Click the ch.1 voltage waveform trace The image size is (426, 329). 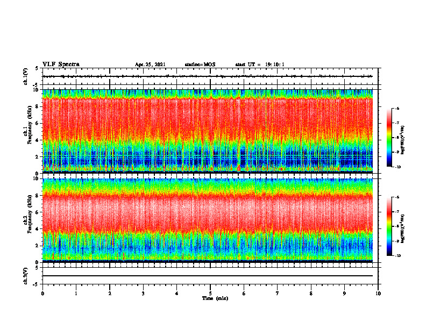(208, 76)
